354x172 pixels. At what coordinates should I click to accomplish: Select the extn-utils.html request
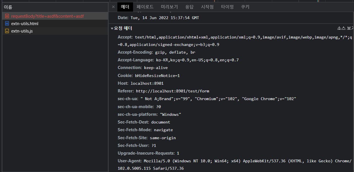(55, 24)
